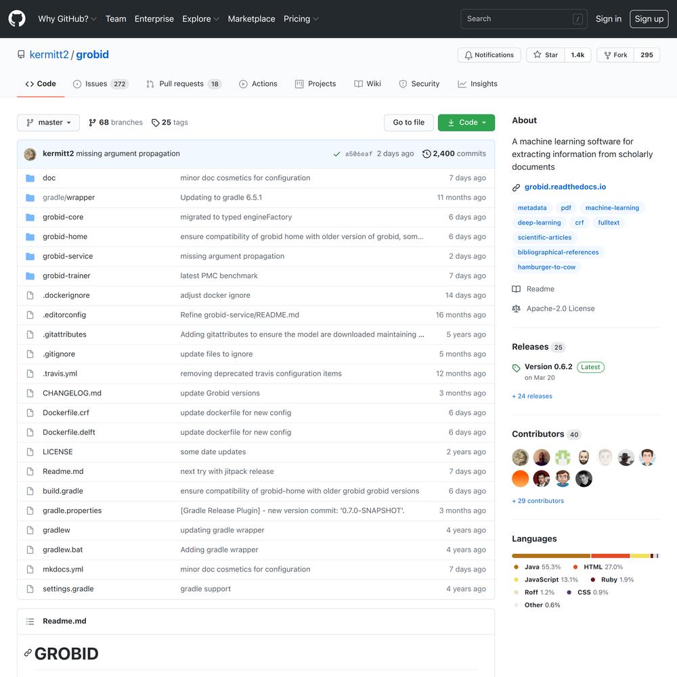
Task: Click the Sign in link
Action: pyautogui.click(x=609, y=18)
